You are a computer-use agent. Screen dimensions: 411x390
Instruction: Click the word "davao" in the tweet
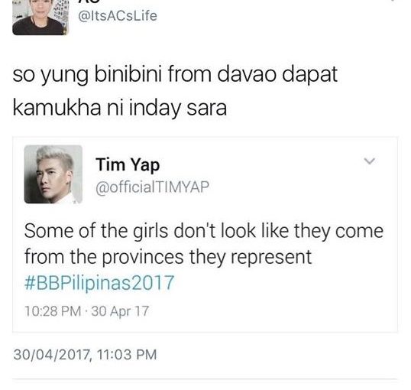click(247, 75)
